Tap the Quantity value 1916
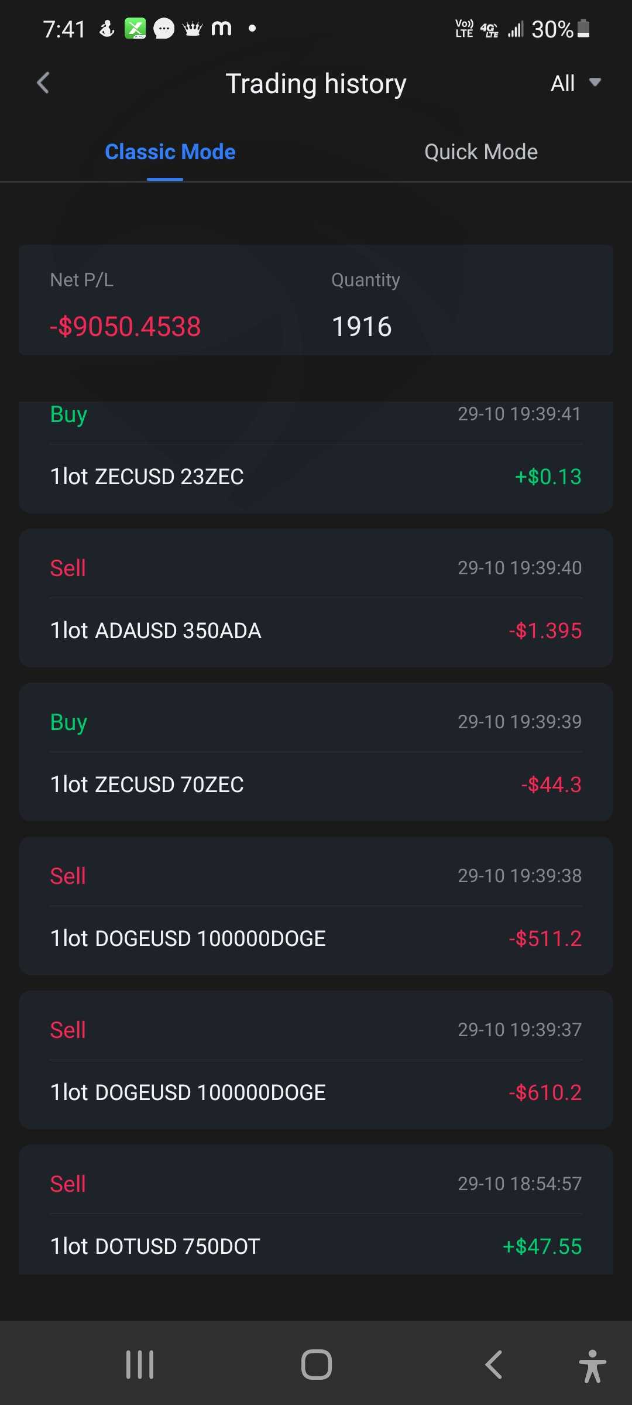The height and width of the screenshot is (1405, 632). [362, 327]
